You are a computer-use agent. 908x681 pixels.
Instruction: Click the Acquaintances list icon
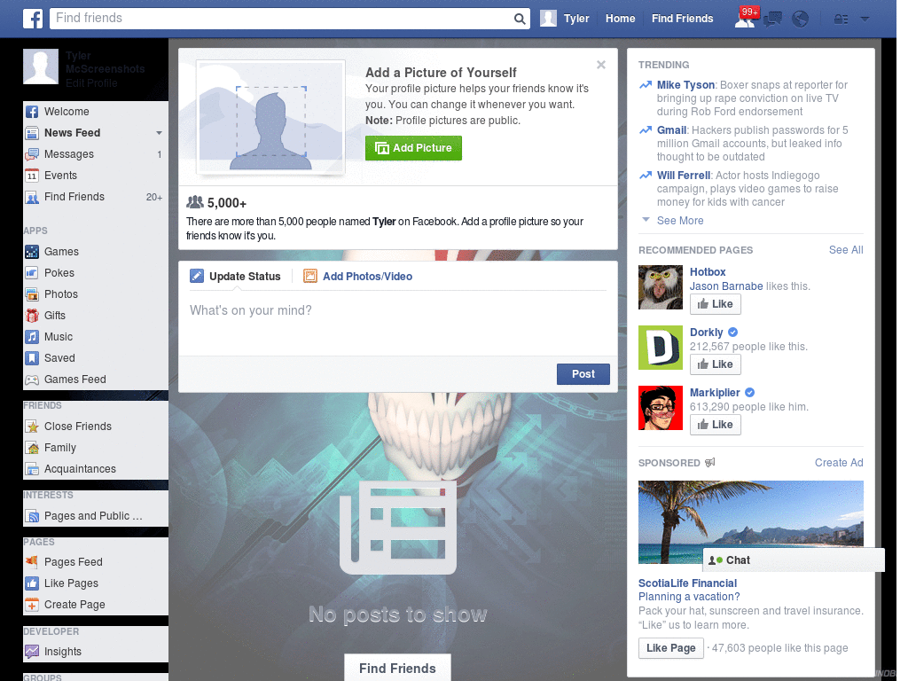32,469
